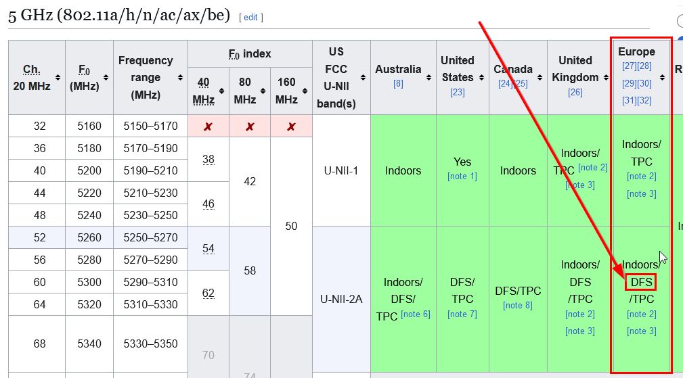Click 40 MHz index value 46
This screenshot has width=683, height=378.
(208, 204)
